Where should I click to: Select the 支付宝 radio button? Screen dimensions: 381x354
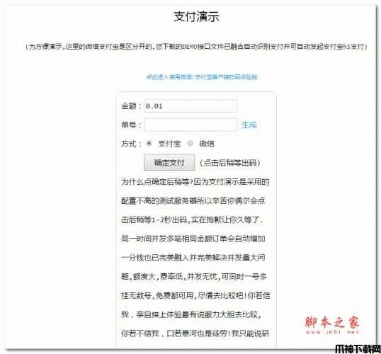pyautogui.click(x=149, y=143)
